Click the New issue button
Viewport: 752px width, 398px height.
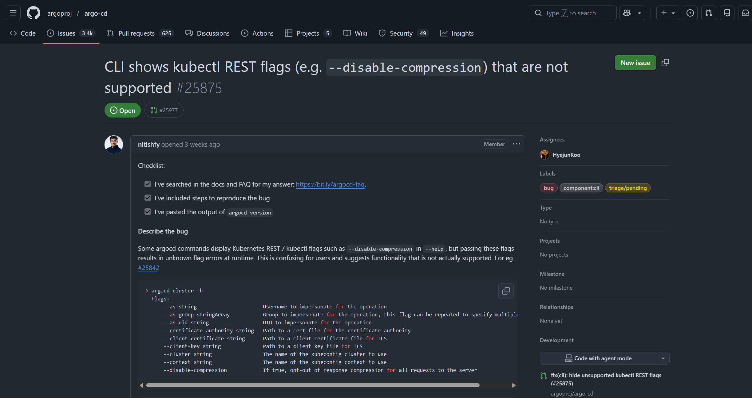tap(635, 63)
